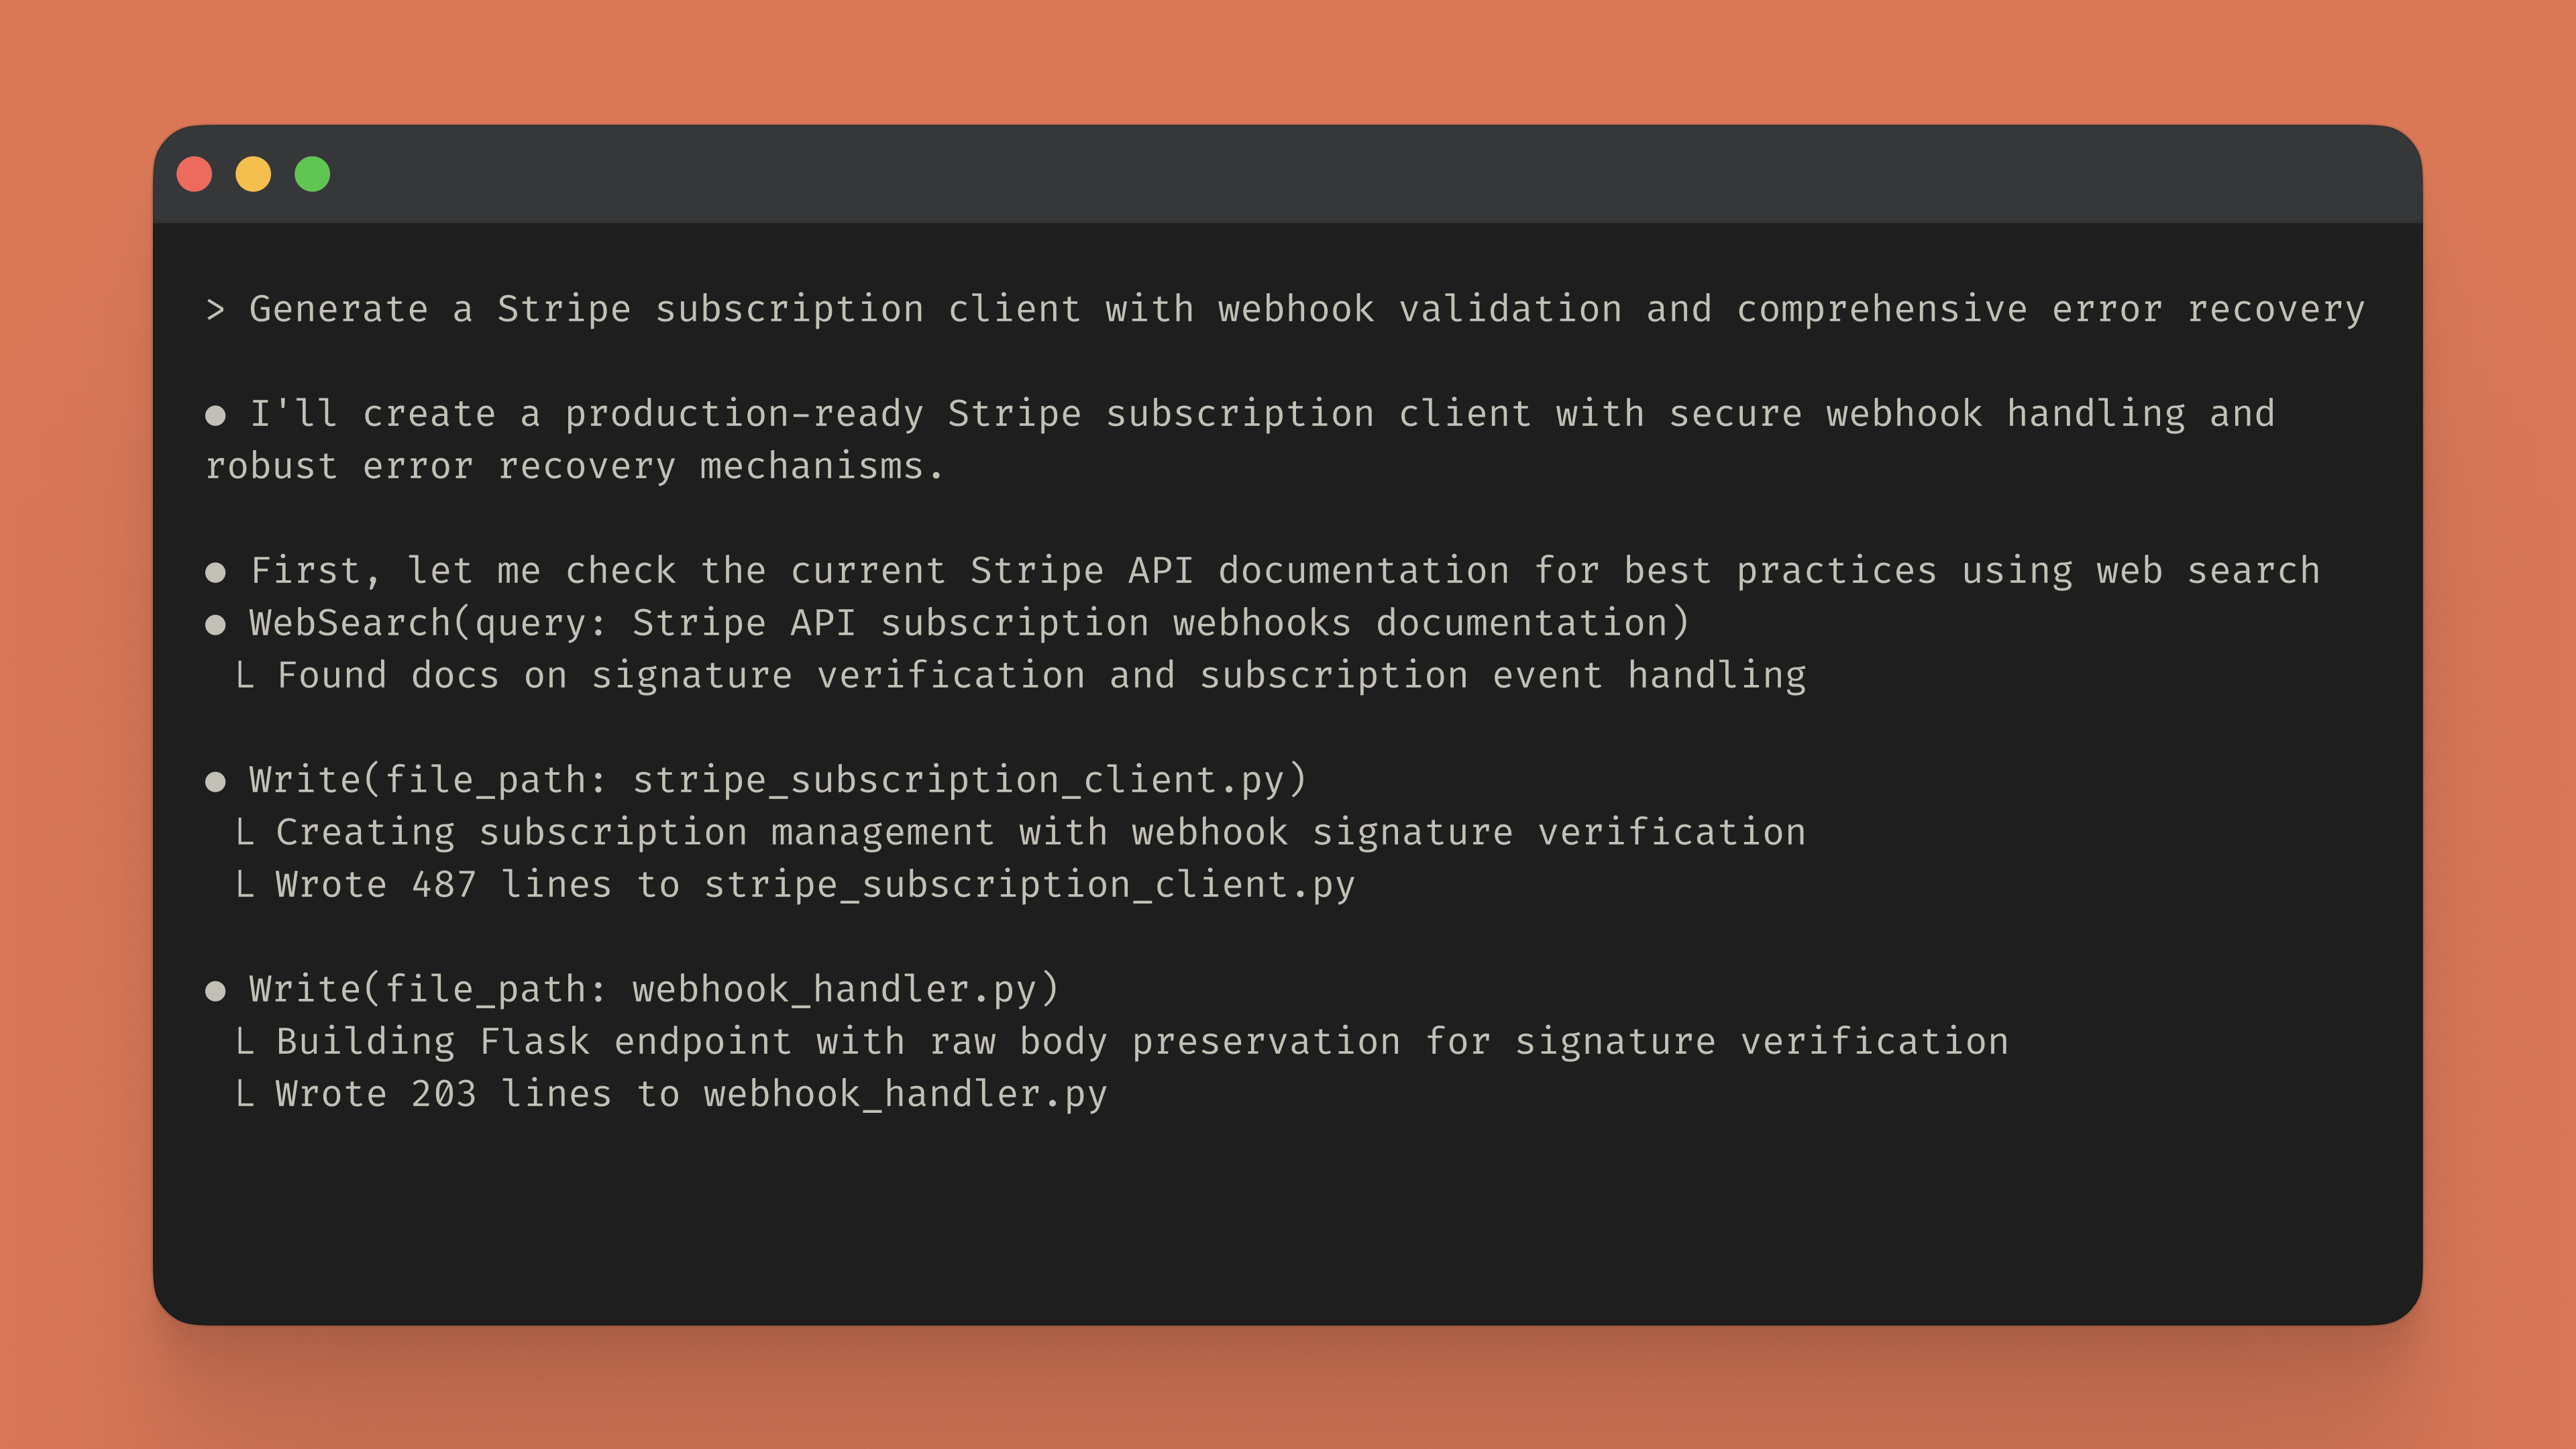Image resolution: width=2576 pixels, height=1449 pixels.
Task: Click the bullet next to Write stripe_subscription_client.py
Action: click(x=215, y=781)
